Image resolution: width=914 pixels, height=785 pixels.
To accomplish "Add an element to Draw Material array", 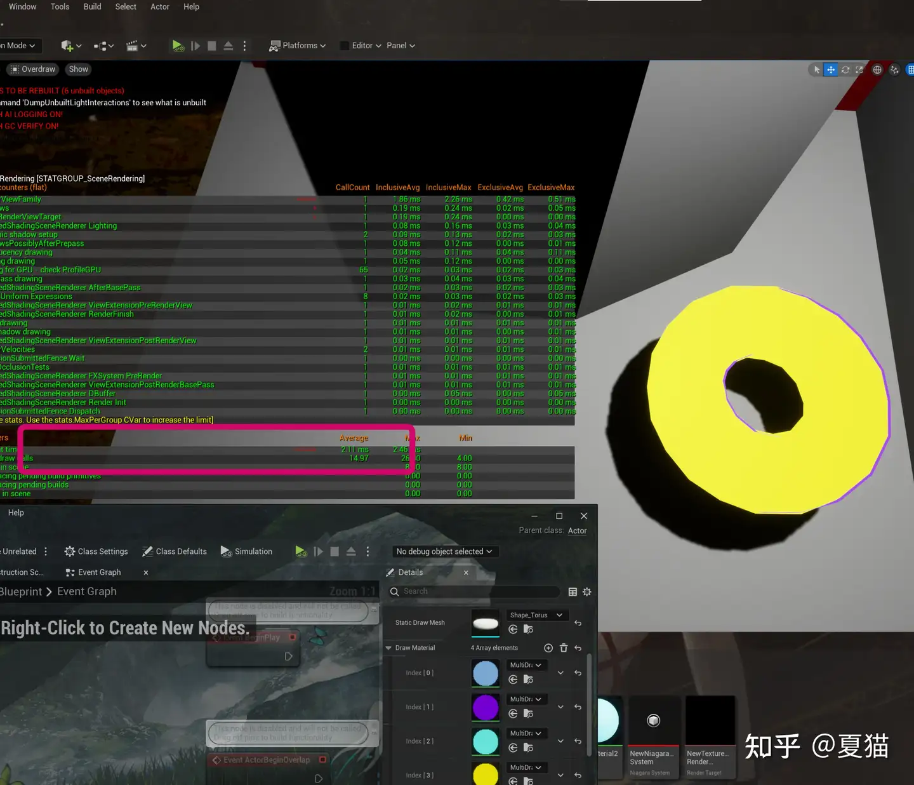I will 548,648.
